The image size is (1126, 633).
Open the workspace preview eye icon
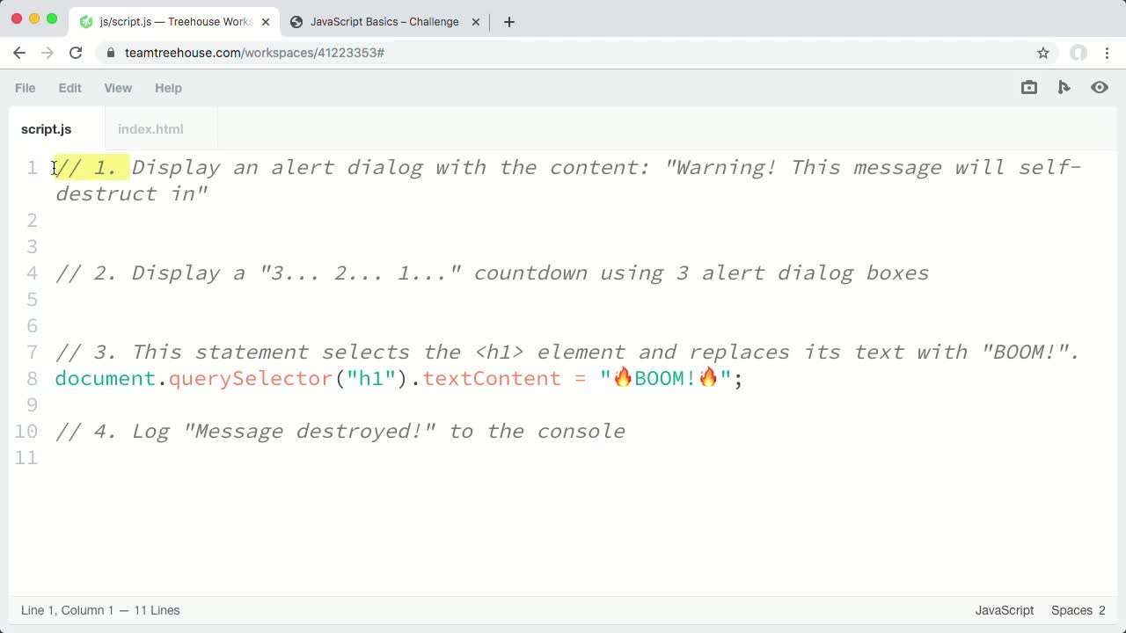[x=1099, y=87]
